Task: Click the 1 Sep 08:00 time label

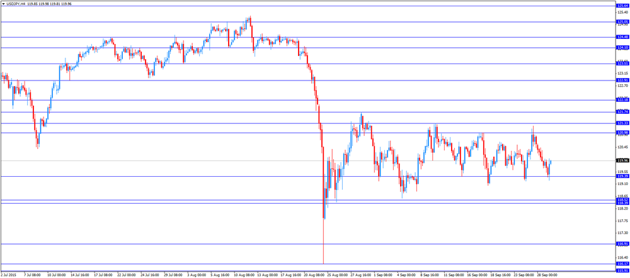Action: [x=383, y=275]
